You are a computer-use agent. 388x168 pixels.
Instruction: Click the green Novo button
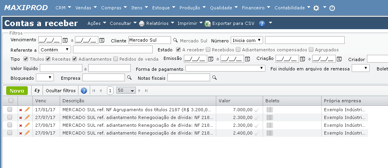pos(17,91)
